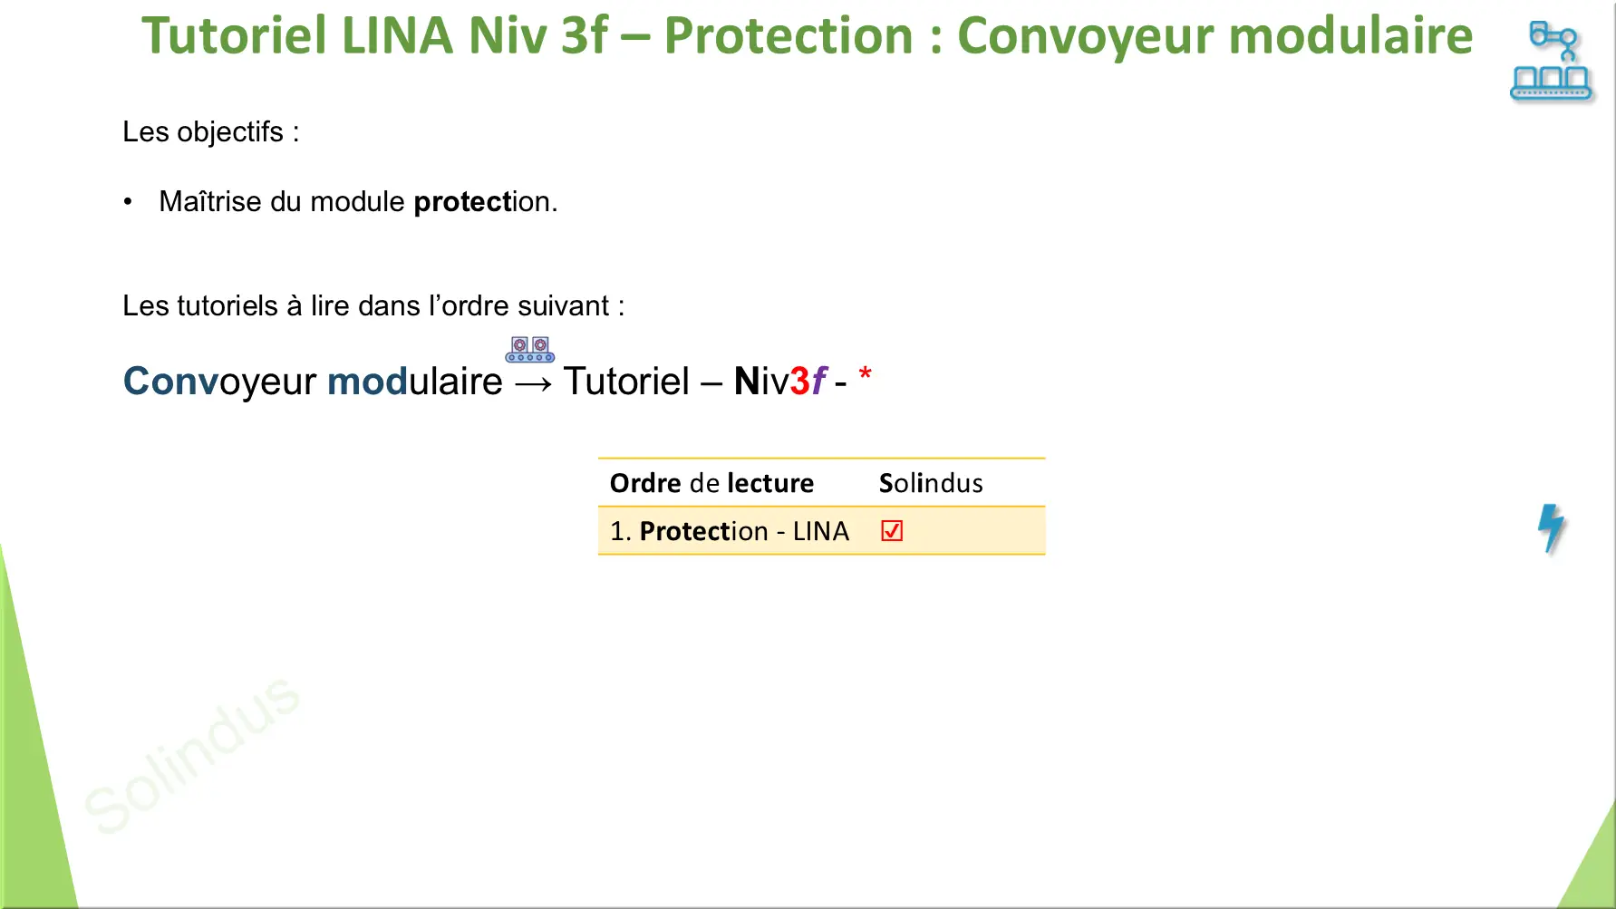Click the conveyor robot icon top right
1616x909 pixels.
click(x=1551, y=62)
